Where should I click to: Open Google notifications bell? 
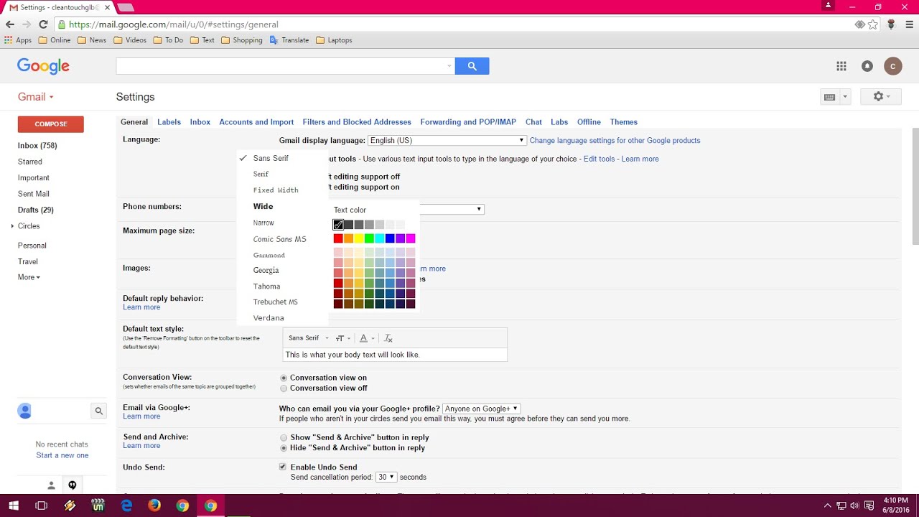pos(867,66)
